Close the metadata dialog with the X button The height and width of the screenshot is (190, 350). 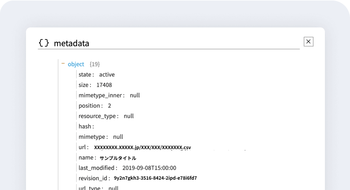(308, 42)
